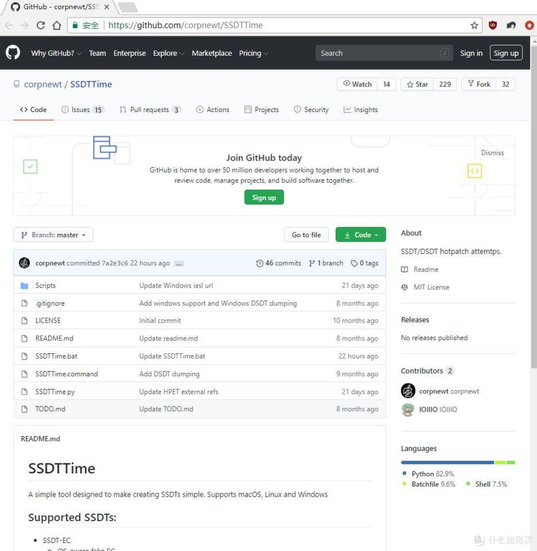Reload the page with refresh icon
This screenshot has height=551, width=537.
point(41,25)
